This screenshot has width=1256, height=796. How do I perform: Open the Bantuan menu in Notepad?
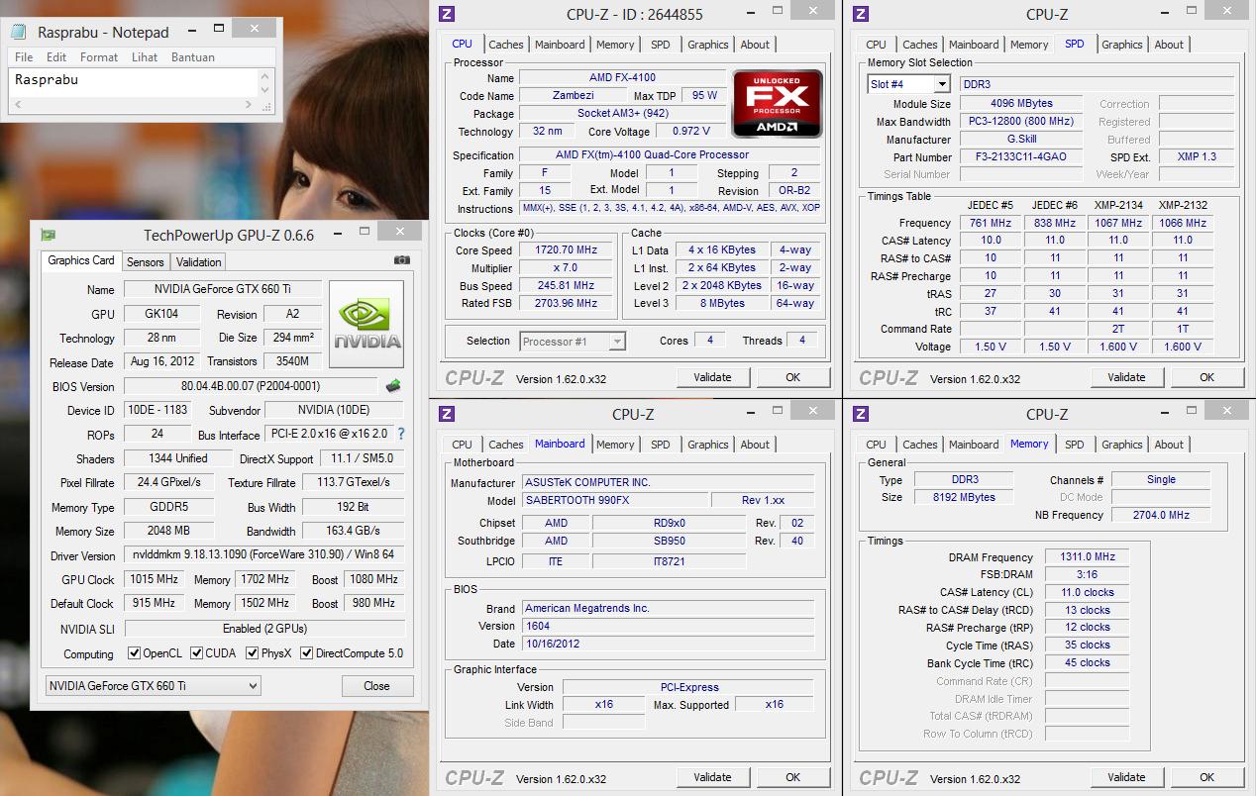[x=192, y=57]
